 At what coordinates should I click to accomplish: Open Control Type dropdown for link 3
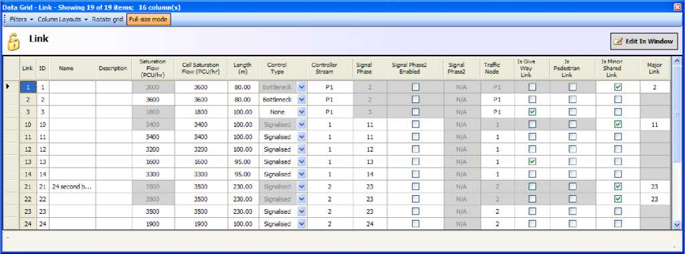coord(301,112)
